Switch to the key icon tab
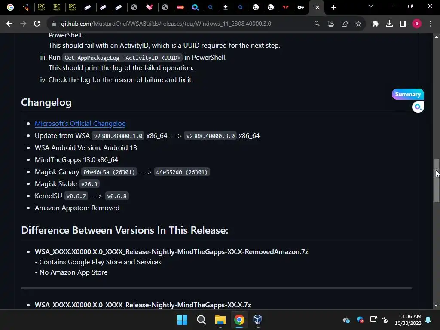This screenshot has height=330, width=440. (301, 7)
